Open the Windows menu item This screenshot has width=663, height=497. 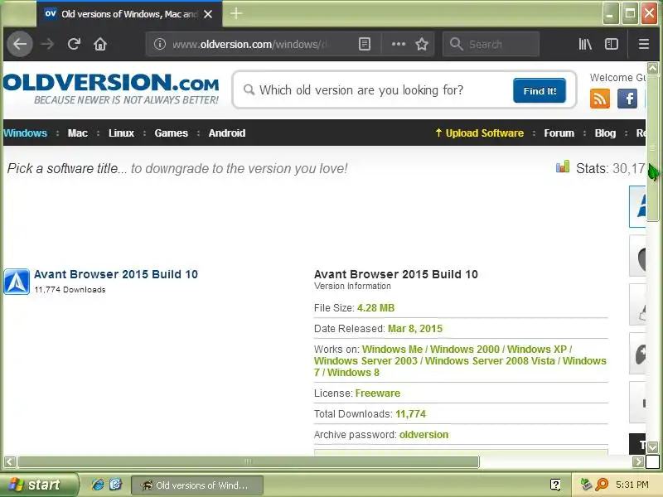pos(26,133)
